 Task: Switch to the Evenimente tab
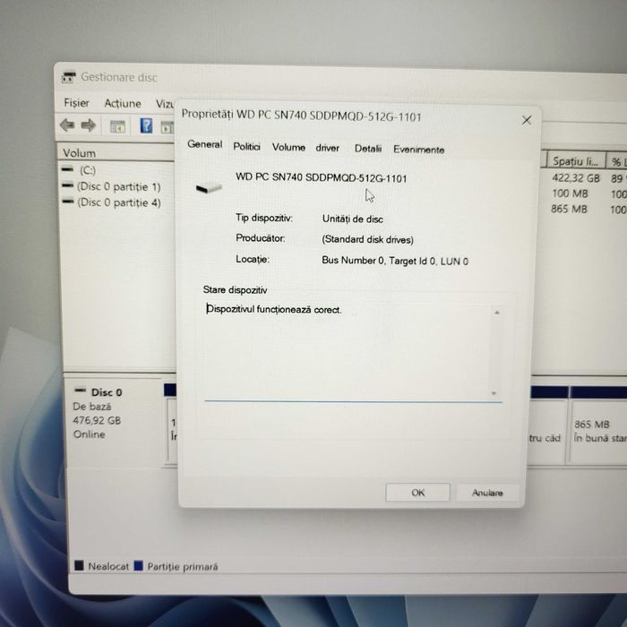tap(418, 150)
